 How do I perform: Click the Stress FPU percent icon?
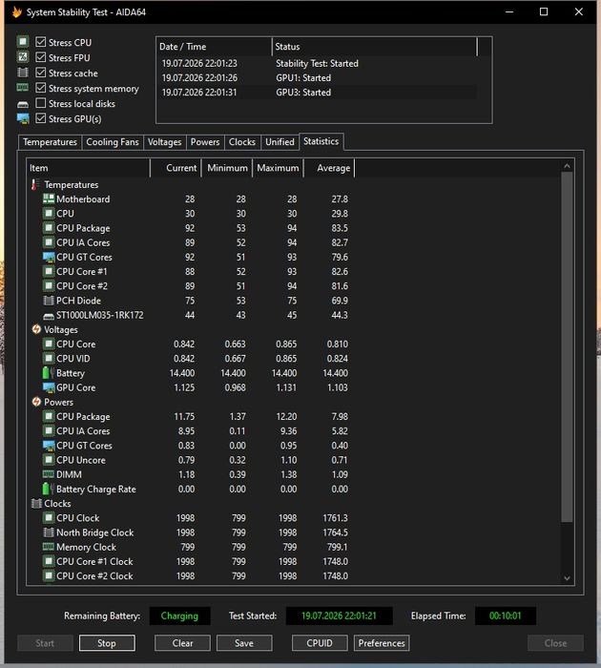pyautogui.click(x=23, y=57)
